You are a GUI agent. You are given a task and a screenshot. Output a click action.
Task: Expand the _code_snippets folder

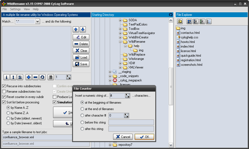coord(110,76)
